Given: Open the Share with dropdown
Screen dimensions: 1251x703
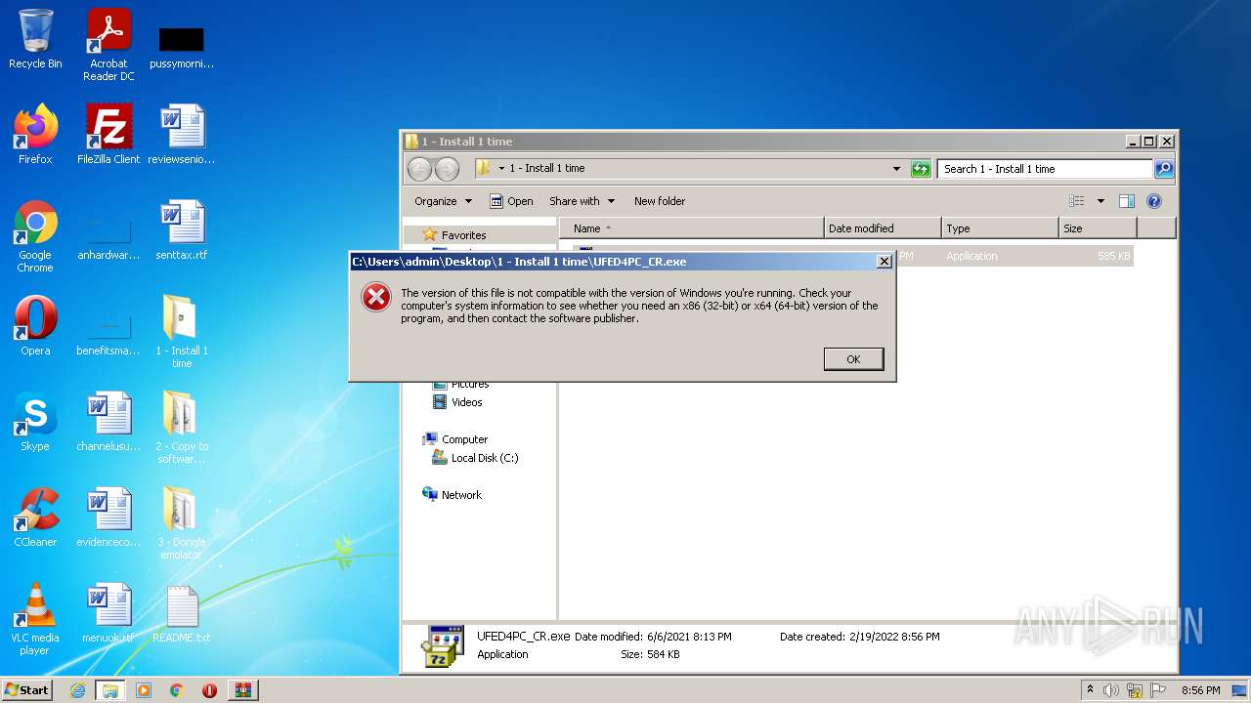Looking at the screenshot, I should click(x=582, y=201).
